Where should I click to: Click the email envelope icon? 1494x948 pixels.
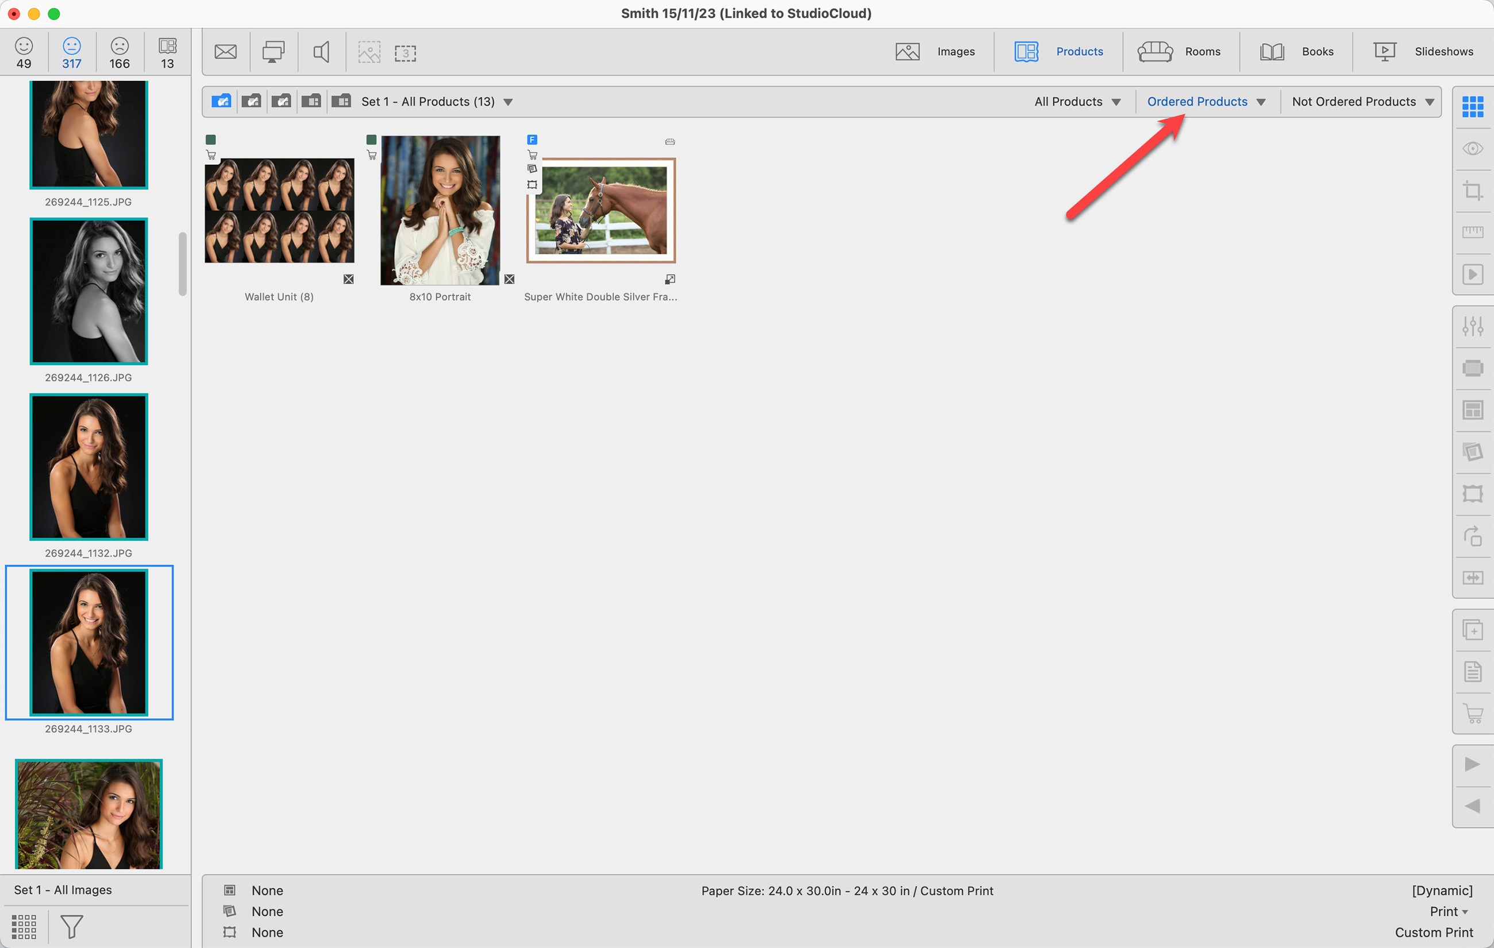tap(225, 52)
